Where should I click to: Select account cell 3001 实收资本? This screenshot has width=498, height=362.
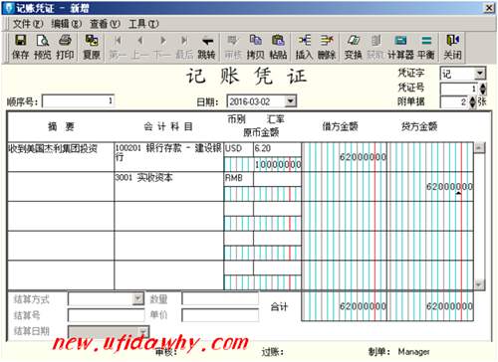click(169, 187)
